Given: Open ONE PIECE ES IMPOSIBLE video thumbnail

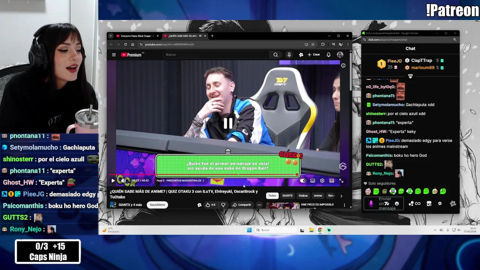Looking at the screenshot, I should click(283, 205).
